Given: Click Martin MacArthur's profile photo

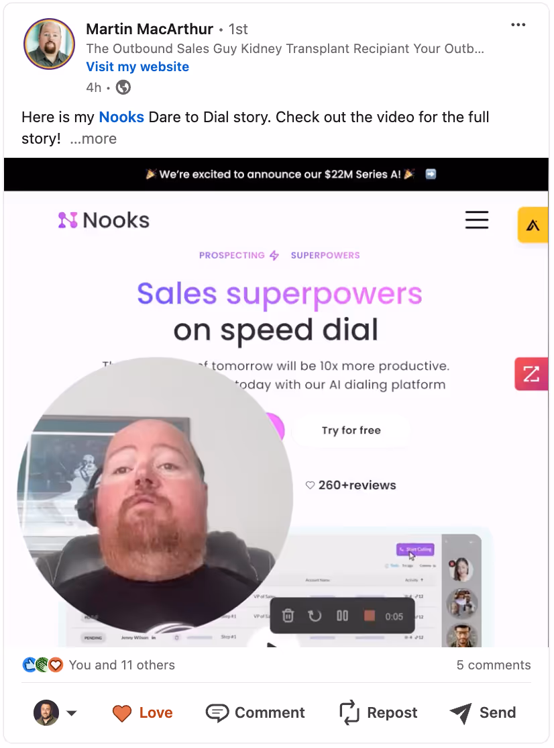Looking at the screenshot, I should click(x=50, y=44).
